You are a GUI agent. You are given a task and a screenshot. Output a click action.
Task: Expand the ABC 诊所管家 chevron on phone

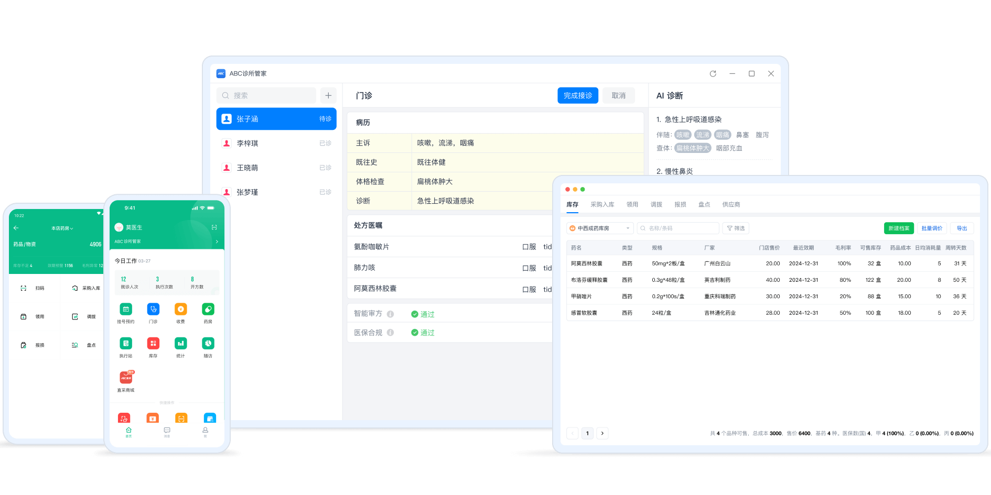[x=217, y=241]
